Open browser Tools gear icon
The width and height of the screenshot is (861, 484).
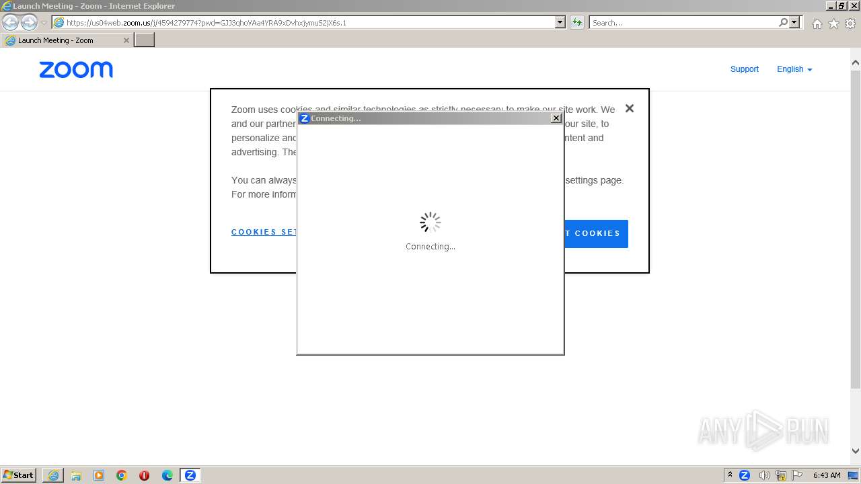coord(850,24)
